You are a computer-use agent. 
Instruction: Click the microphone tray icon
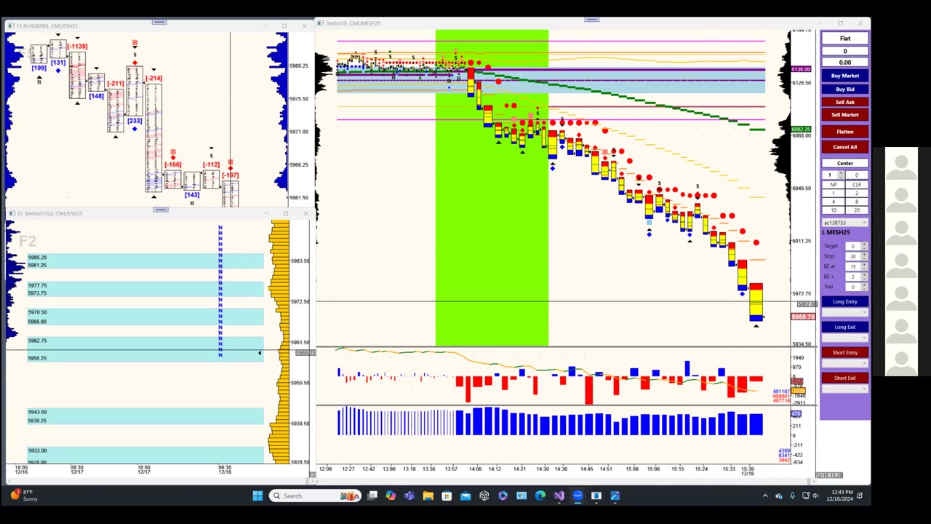click(792, 496)
